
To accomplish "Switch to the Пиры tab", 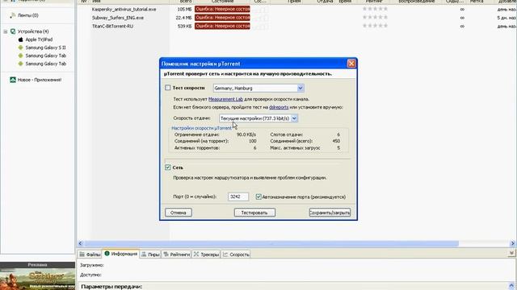I will tap(150, 255).
